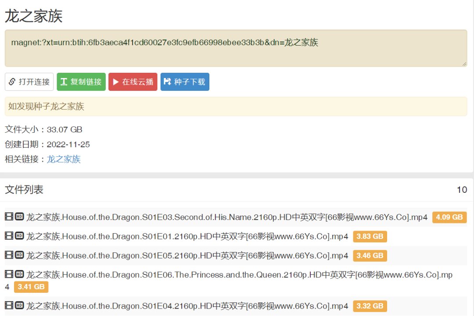Click the film icon for S01E05 file

point(9,255)
